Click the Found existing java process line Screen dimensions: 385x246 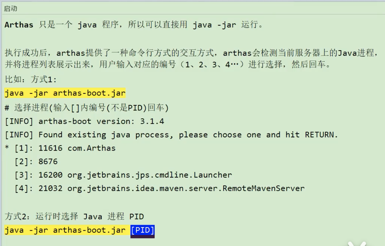point(171,135)
